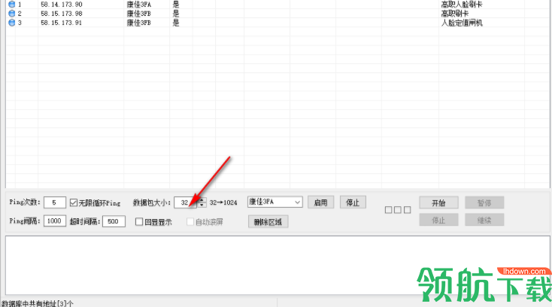Image resolution: width=552 pixels, height=307 pixels.
Task: Click the 是 cell in row 3
Action: coord(176,23)
